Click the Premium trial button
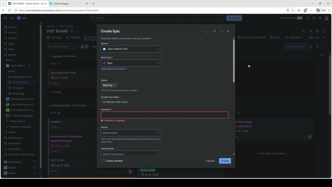The height and width of the screenshot is (187, 332). point(291,18)
